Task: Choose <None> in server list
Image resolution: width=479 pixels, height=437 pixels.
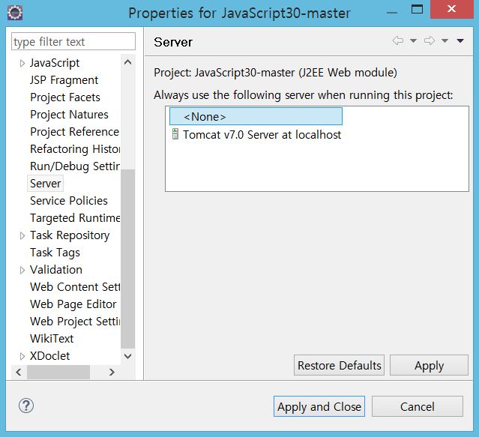Action: coord(256,116)
